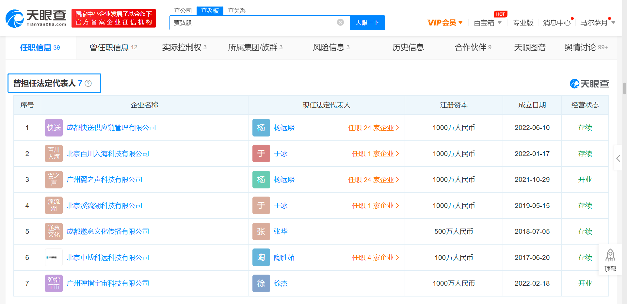Click the 北京中博科远 company logo thumbnail
This screenshot has height=304, width=627.
point(54,257)
